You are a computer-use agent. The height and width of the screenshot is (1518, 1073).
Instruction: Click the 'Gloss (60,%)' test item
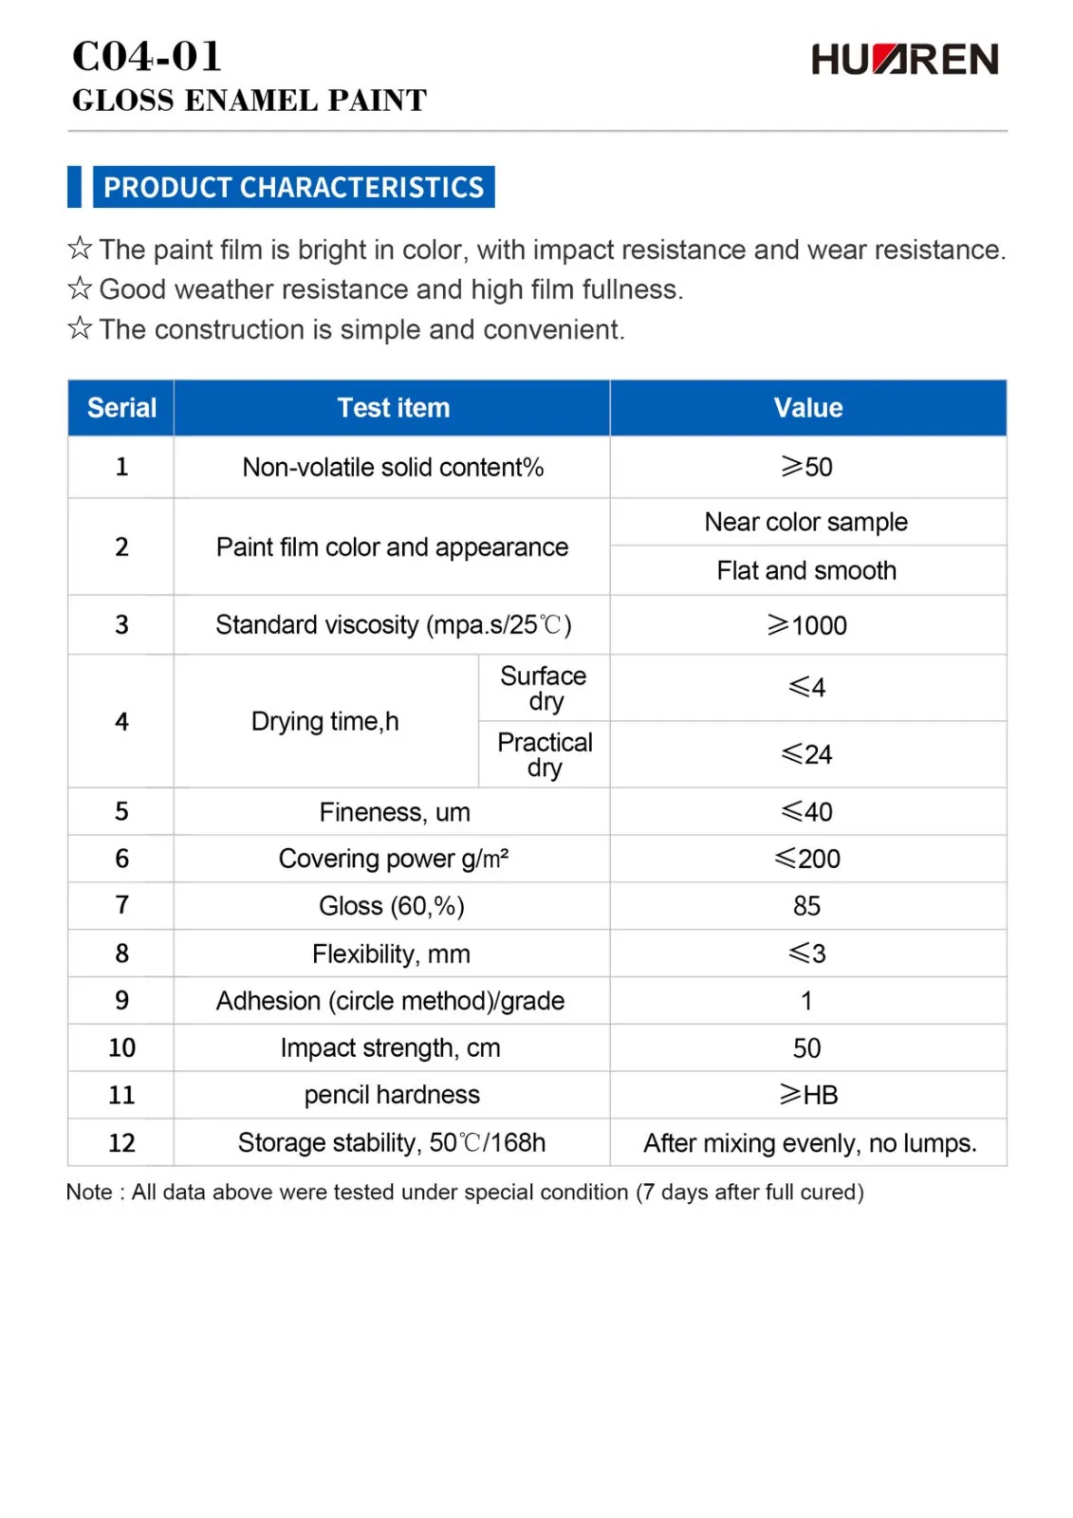tap(392, 906)
